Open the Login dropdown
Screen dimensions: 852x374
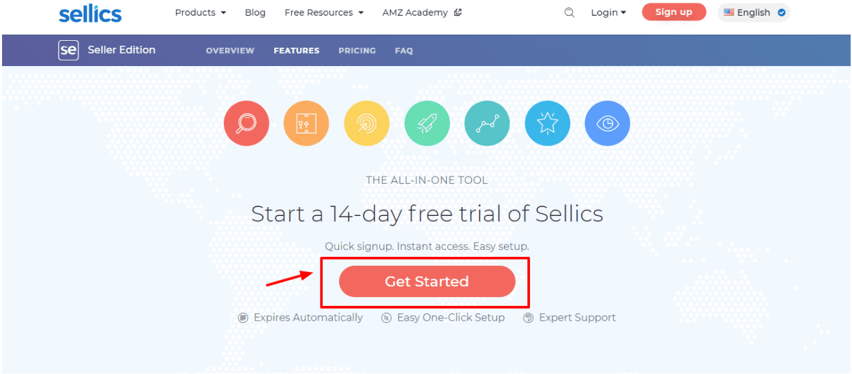608,12
